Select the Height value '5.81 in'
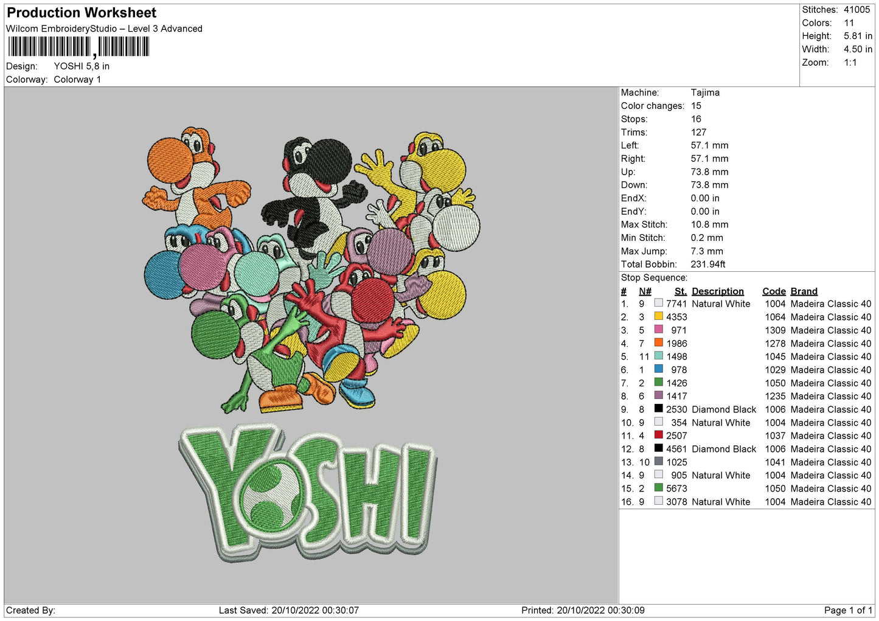 pos(858,36)
